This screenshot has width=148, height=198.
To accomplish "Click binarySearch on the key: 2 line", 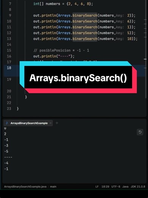I will pyautogui.click(x=85, y=15).
